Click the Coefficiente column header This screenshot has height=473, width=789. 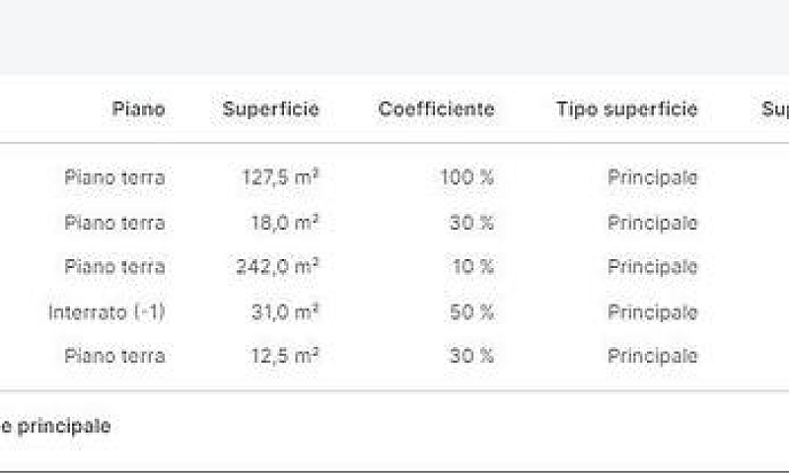pyautogui.click(x=436, y=109)
